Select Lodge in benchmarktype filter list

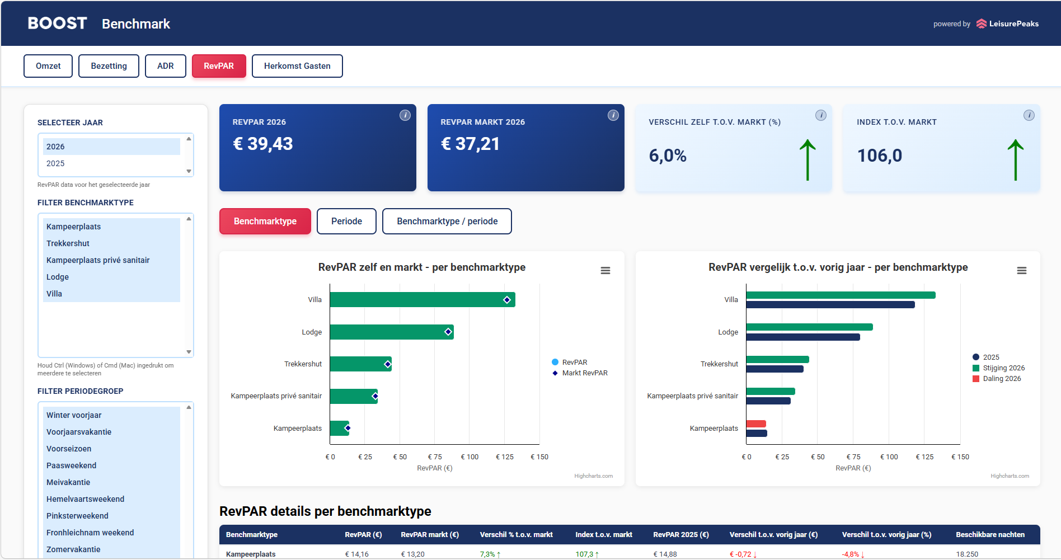point(58,277)
